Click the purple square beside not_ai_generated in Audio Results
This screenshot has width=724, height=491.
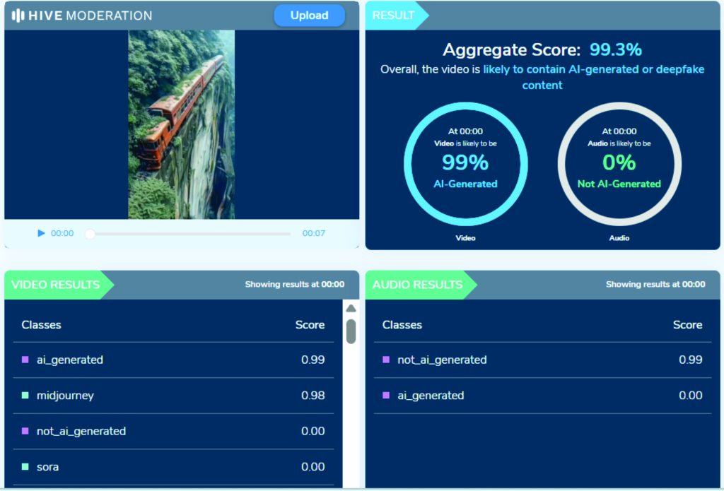tap(386, 360)
